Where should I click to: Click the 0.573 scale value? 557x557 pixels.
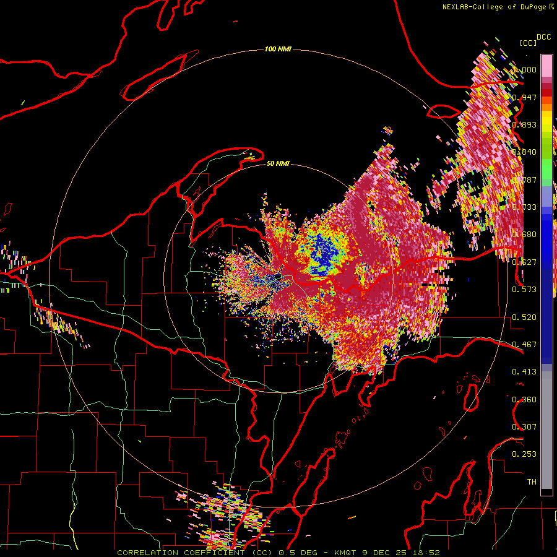pyautogui.click(x=524, y=290)
